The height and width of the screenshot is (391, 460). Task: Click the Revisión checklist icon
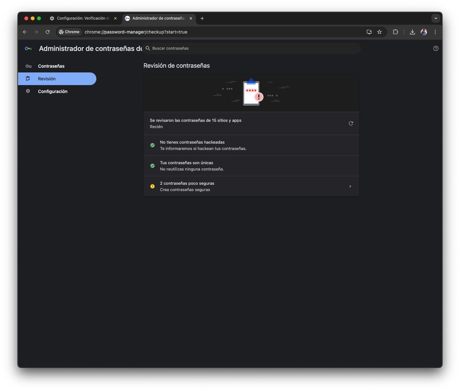28,79
